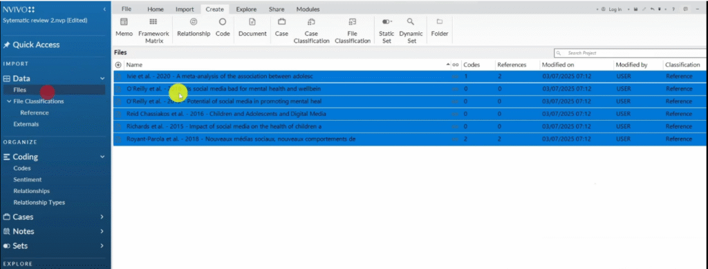
Task: Open Relationship Types under Coding
Action: click(x=39, y=202)
